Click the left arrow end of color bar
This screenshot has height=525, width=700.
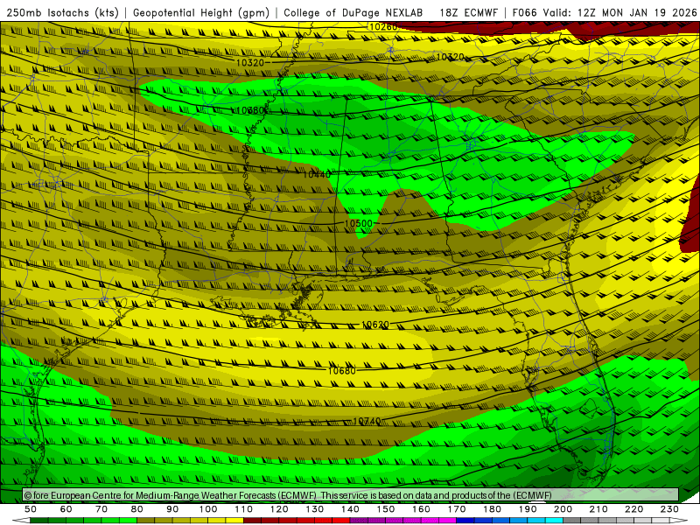point(21,521)
